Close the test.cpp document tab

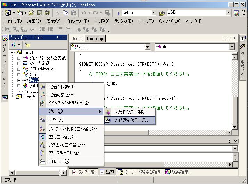coord(234,38)
